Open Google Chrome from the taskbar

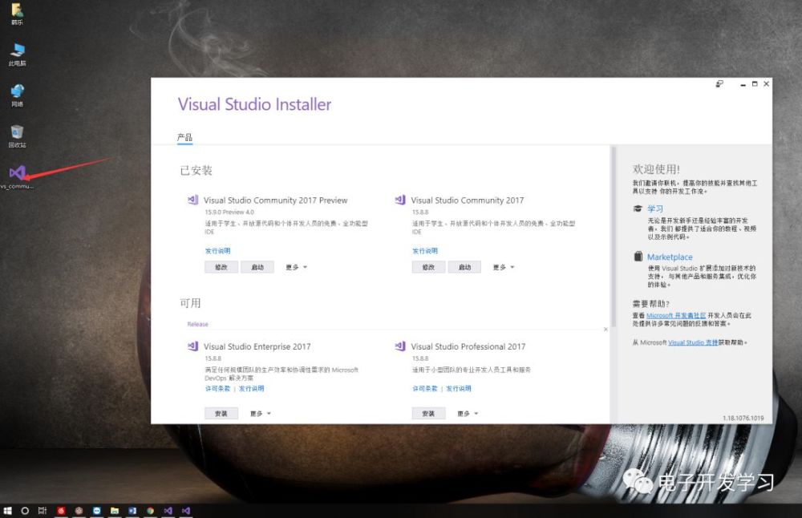[151, 510]
